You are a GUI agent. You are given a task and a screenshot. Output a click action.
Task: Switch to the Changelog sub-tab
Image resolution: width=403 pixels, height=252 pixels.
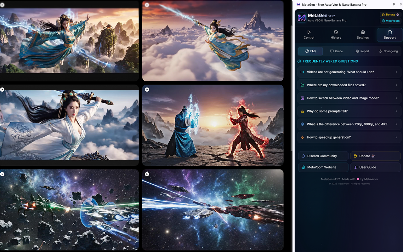point(388,51)
